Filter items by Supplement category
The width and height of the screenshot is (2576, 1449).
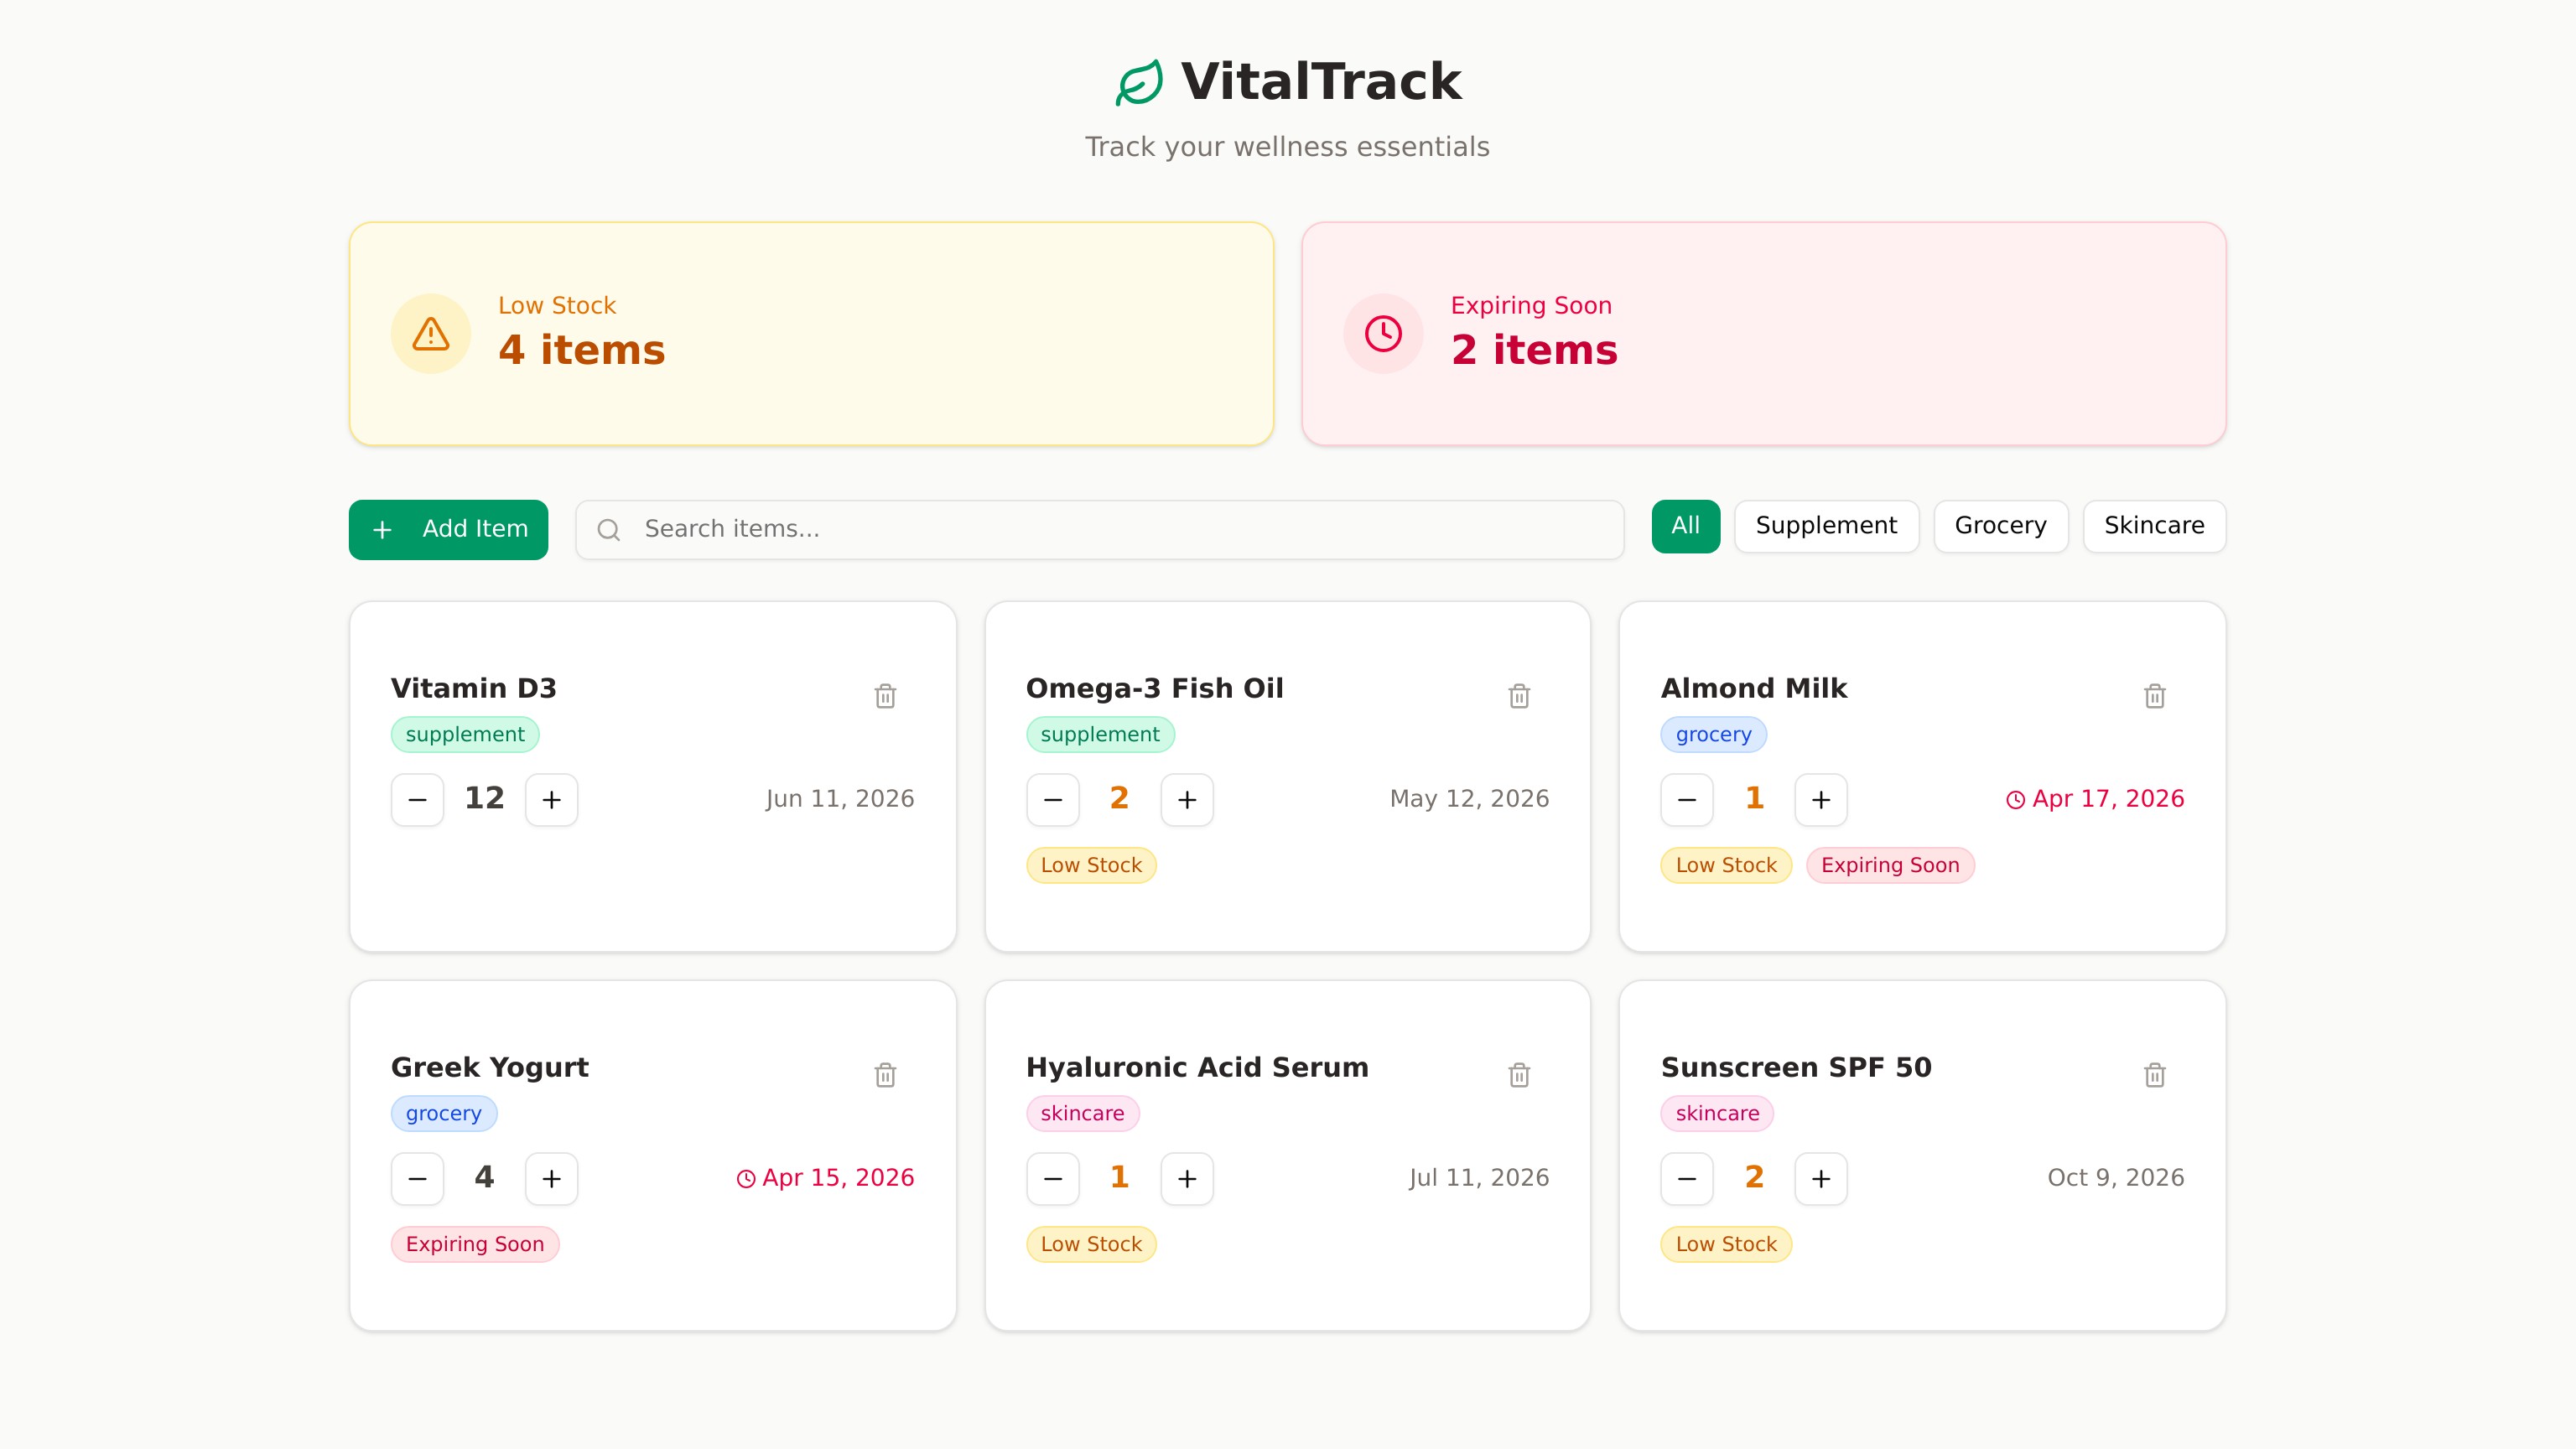pyautogui.click(x=1826, y=526)
